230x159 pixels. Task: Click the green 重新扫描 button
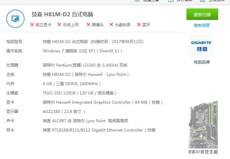click(x=202, y=14)
